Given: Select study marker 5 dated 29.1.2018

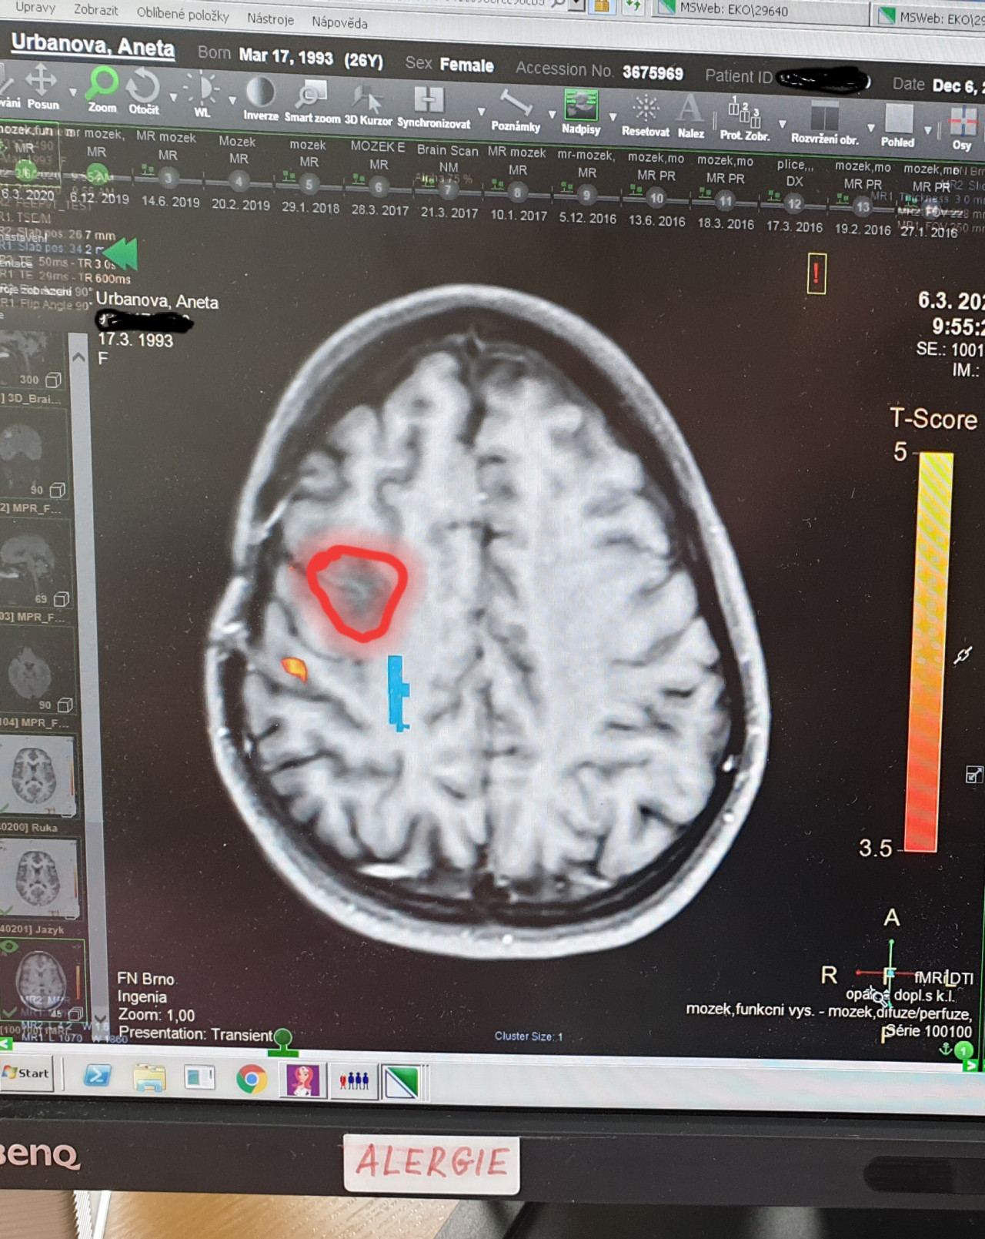Looking at the screenshot, I should click(309, 185).
